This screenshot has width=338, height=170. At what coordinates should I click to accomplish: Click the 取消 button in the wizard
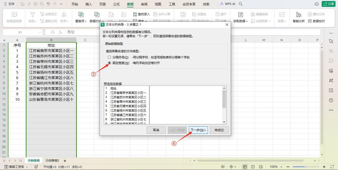coord(156,130)
